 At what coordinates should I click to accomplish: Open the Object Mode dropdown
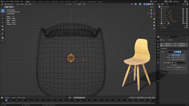point(10,4)
